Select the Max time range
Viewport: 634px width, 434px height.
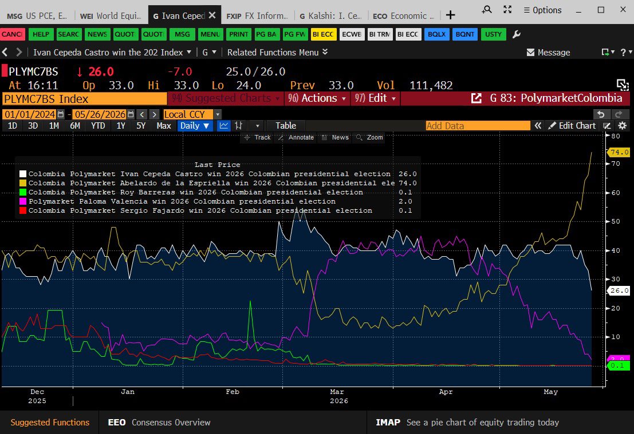(164, 126)
